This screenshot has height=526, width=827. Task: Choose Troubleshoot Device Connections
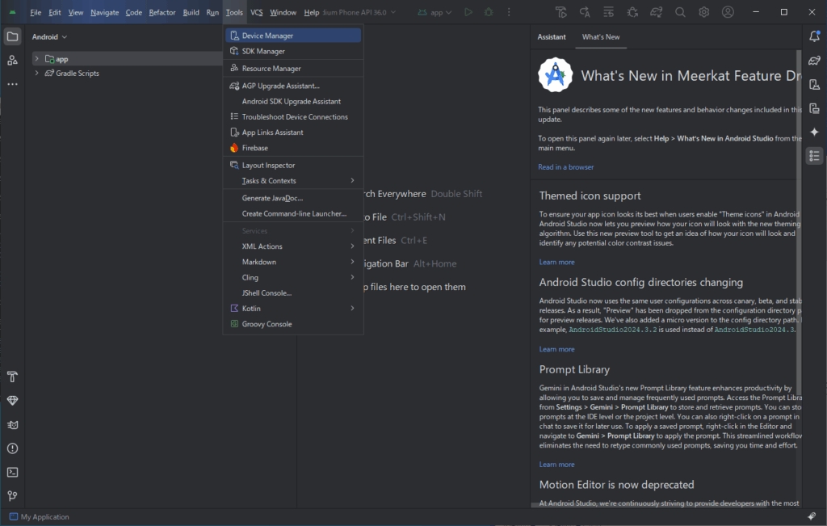[x=293, y=116]
